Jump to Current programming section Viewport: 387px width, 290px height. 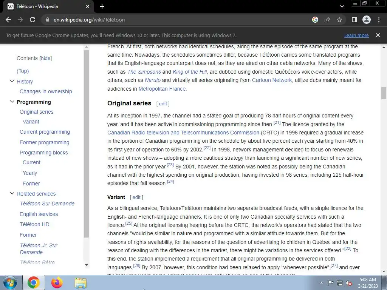tap(45, 132)
